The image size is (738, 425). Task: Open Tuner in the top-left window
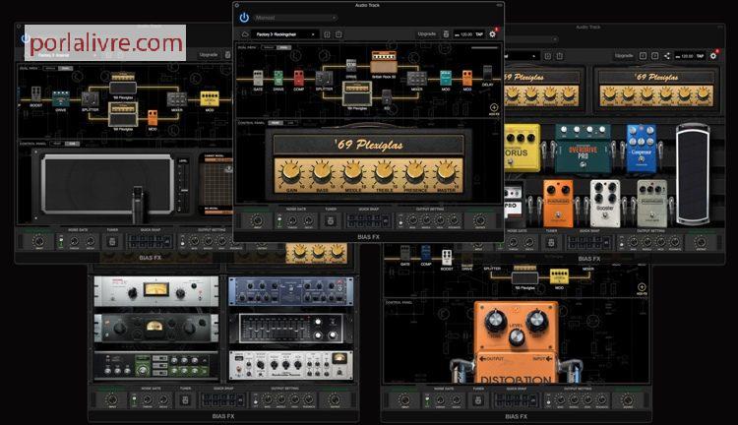(x=112, y=241)
